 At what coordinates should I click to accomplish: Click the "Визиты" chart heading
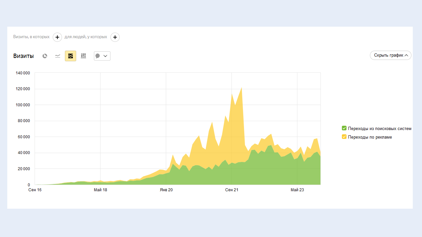[x=23, y=56]
